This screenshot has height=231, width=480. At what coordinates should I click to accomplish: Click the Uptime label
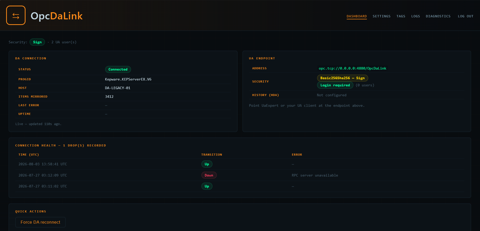[25, 114]
